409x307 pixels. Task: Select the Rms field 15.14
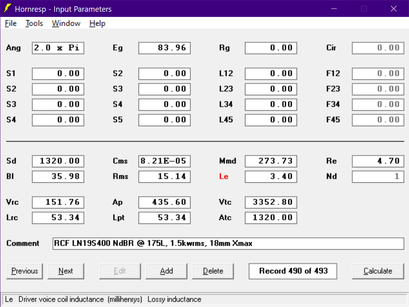(x=165, y=176)
